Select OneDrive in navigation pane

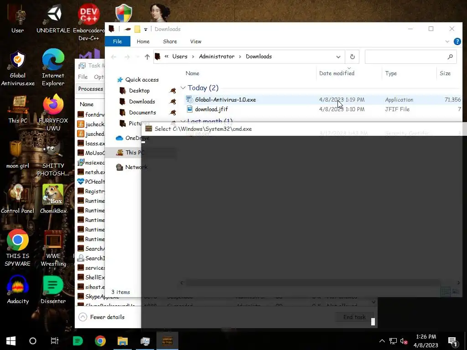pyautogui.click(x=133, y=138)
